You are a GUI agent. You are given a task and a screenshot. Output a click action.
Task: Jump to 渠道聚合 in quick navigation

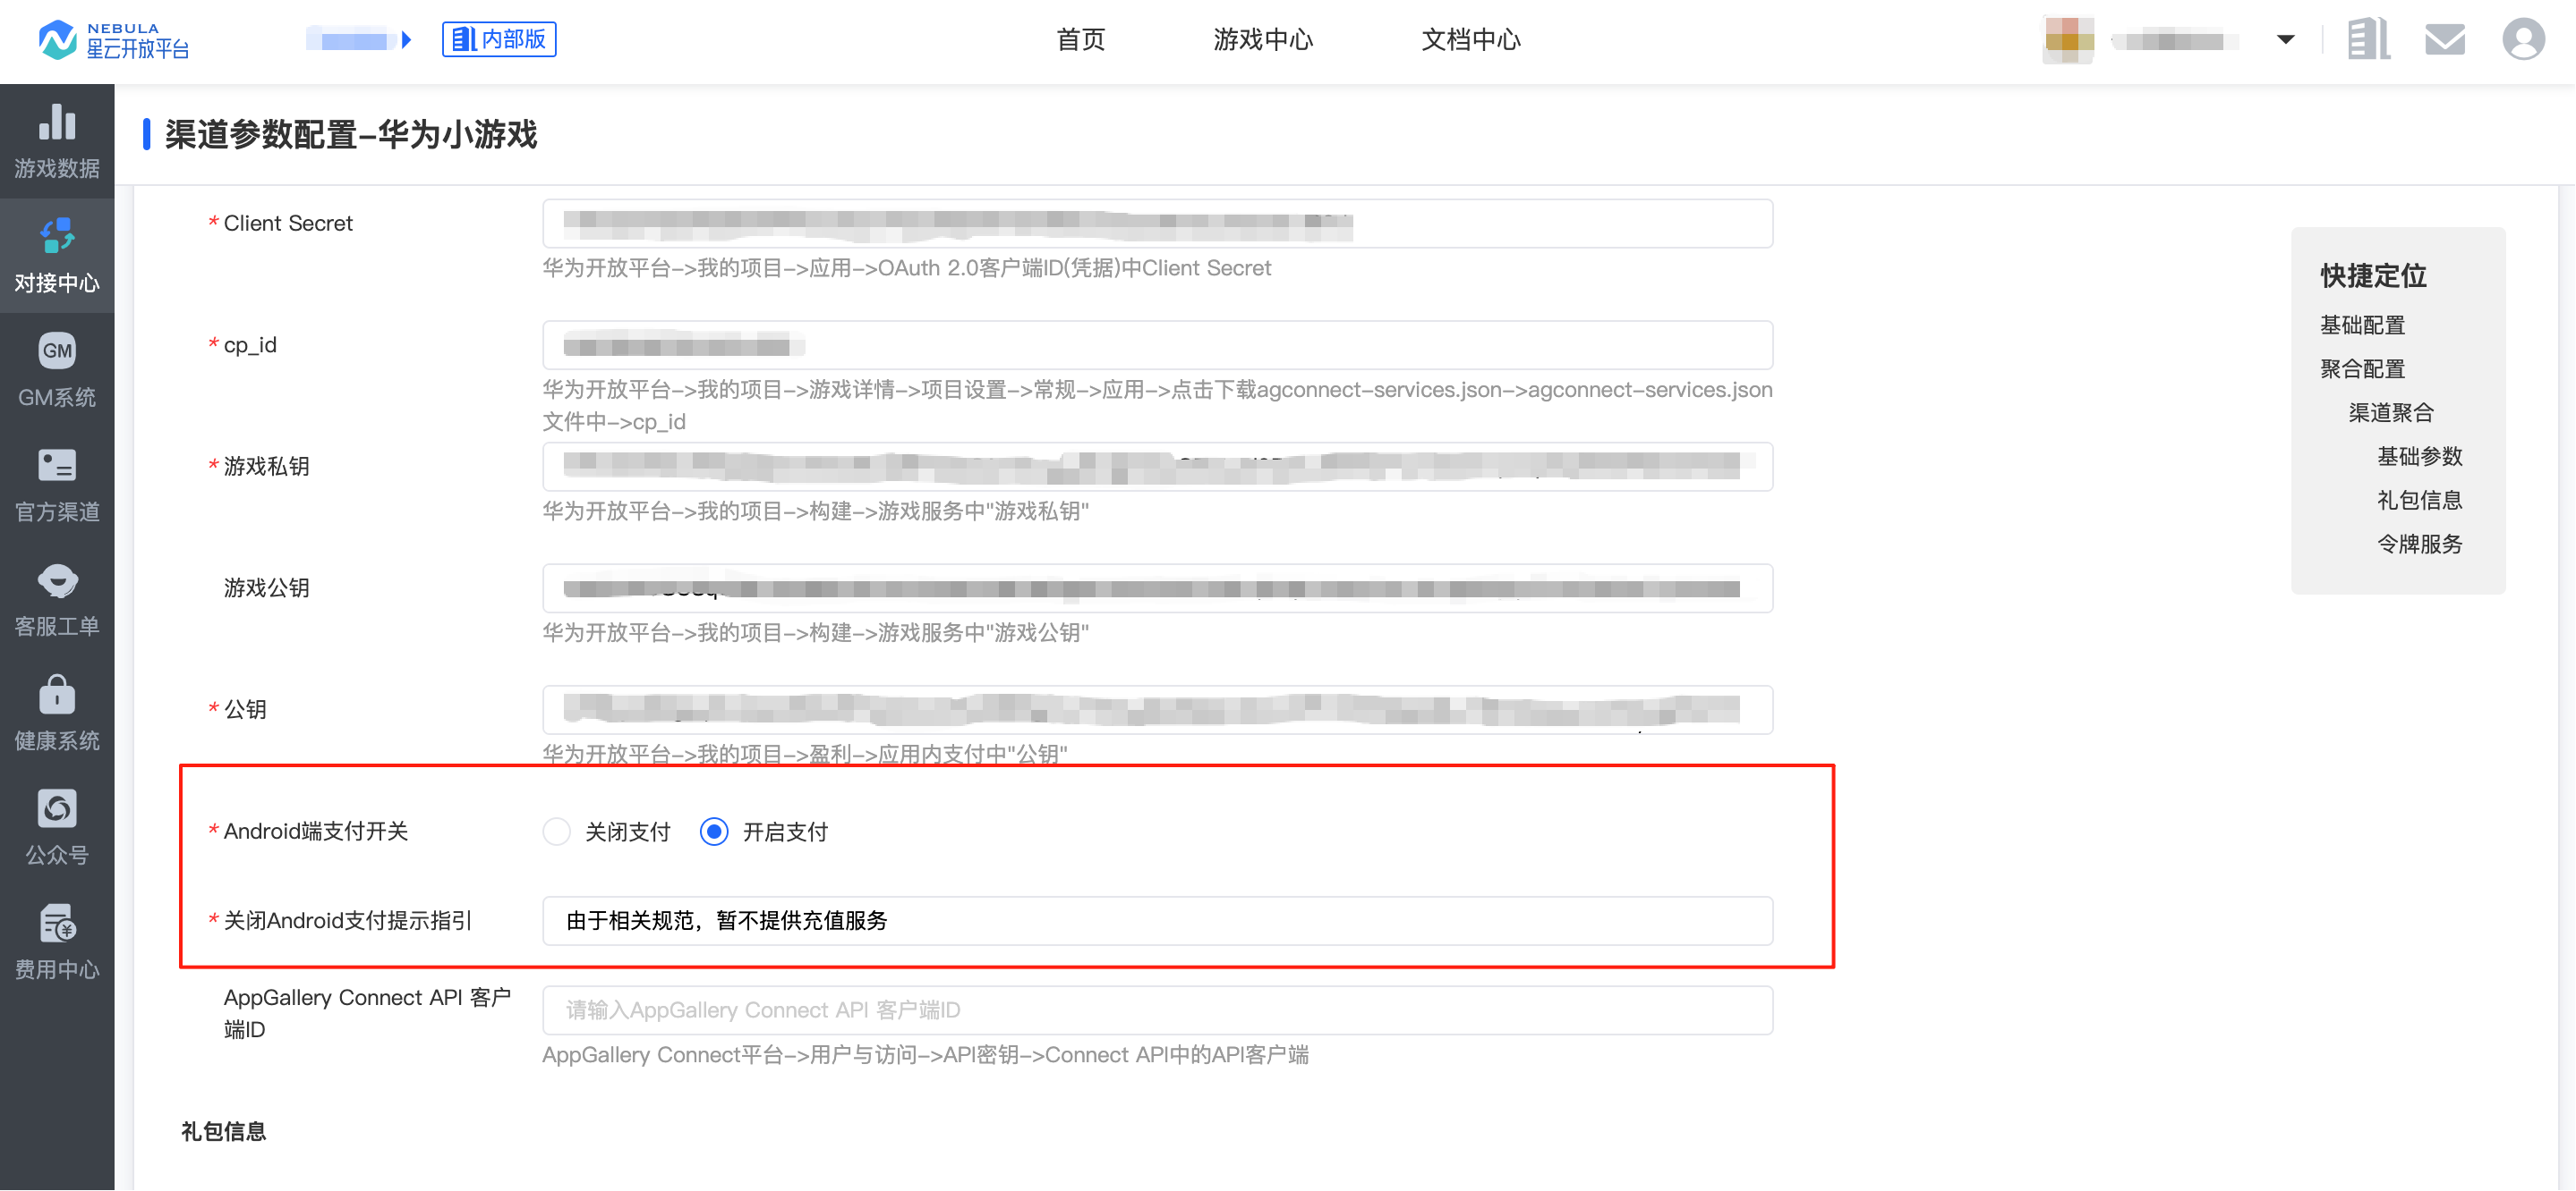pos(2391,413)
